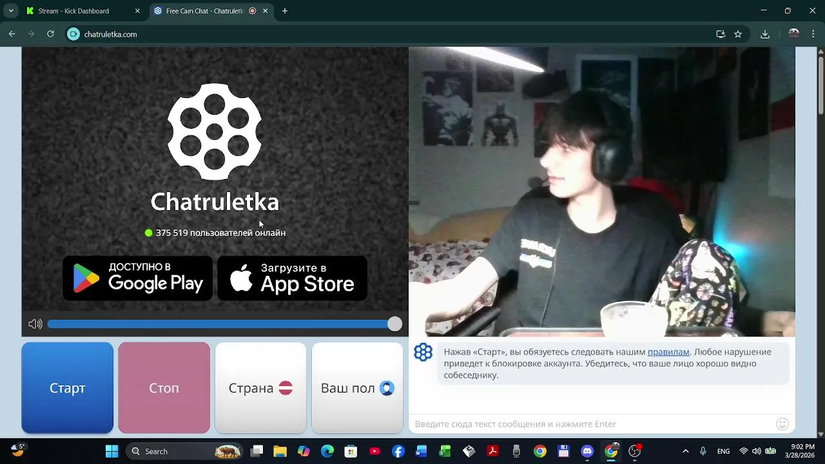Viewport: 825px width, 464px height.
Task: Click the site info icon in address bar
Action: tap(73, 34)
